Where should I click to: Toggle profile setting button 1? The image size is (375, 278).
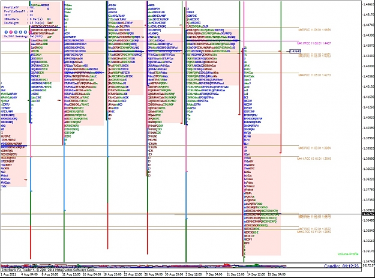6,32
